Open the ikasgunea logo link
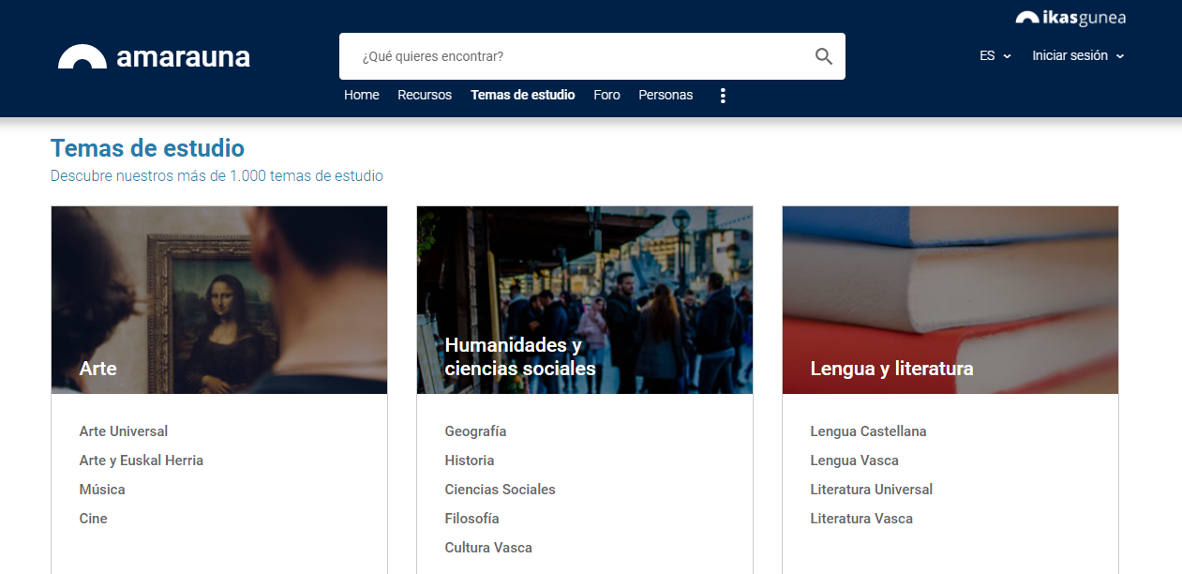Image resolution: width=1182 pixels, height=574 pixels. [x=1070, y=18]
